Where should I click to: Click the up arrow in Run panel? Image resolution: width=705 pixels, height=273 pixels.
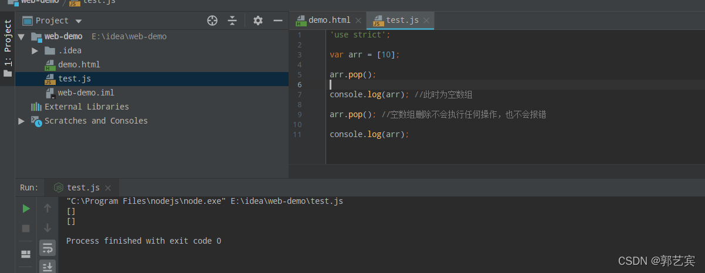(48, 208)
